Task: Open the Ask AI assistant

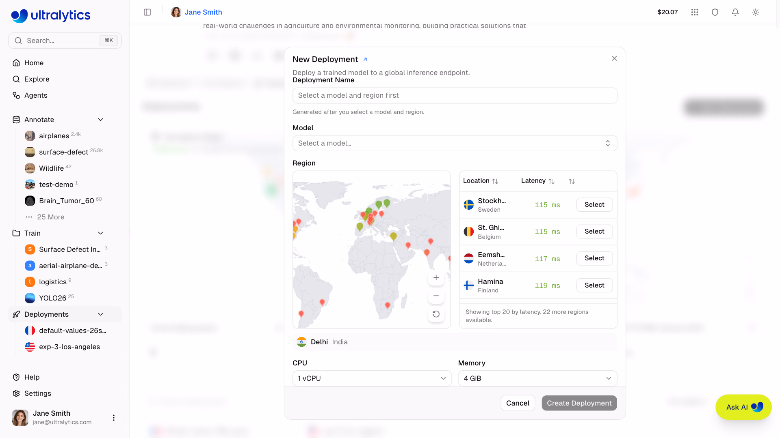Action: tap(743, 407)
